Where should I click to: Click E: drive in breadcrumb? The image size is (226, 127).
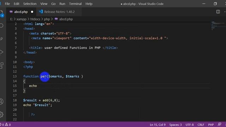click(11, 19)
